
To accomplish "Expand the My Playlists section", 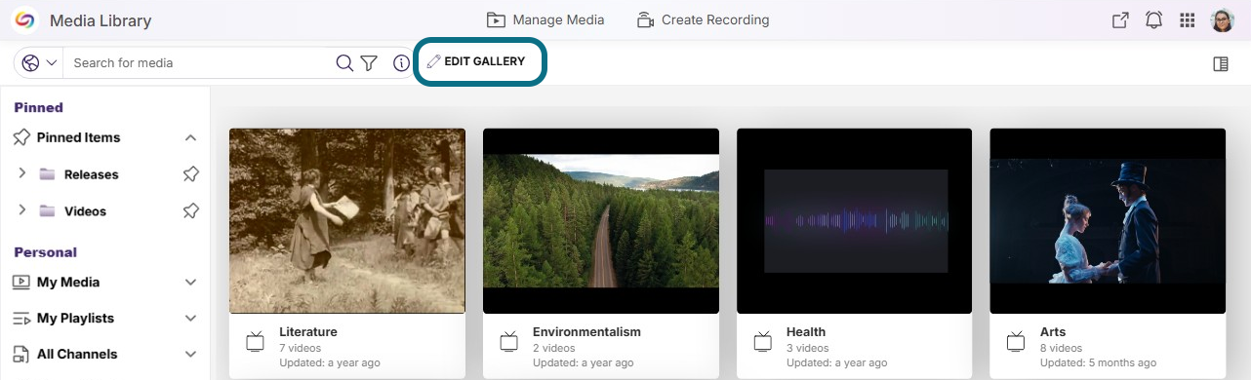I will 191,319.
